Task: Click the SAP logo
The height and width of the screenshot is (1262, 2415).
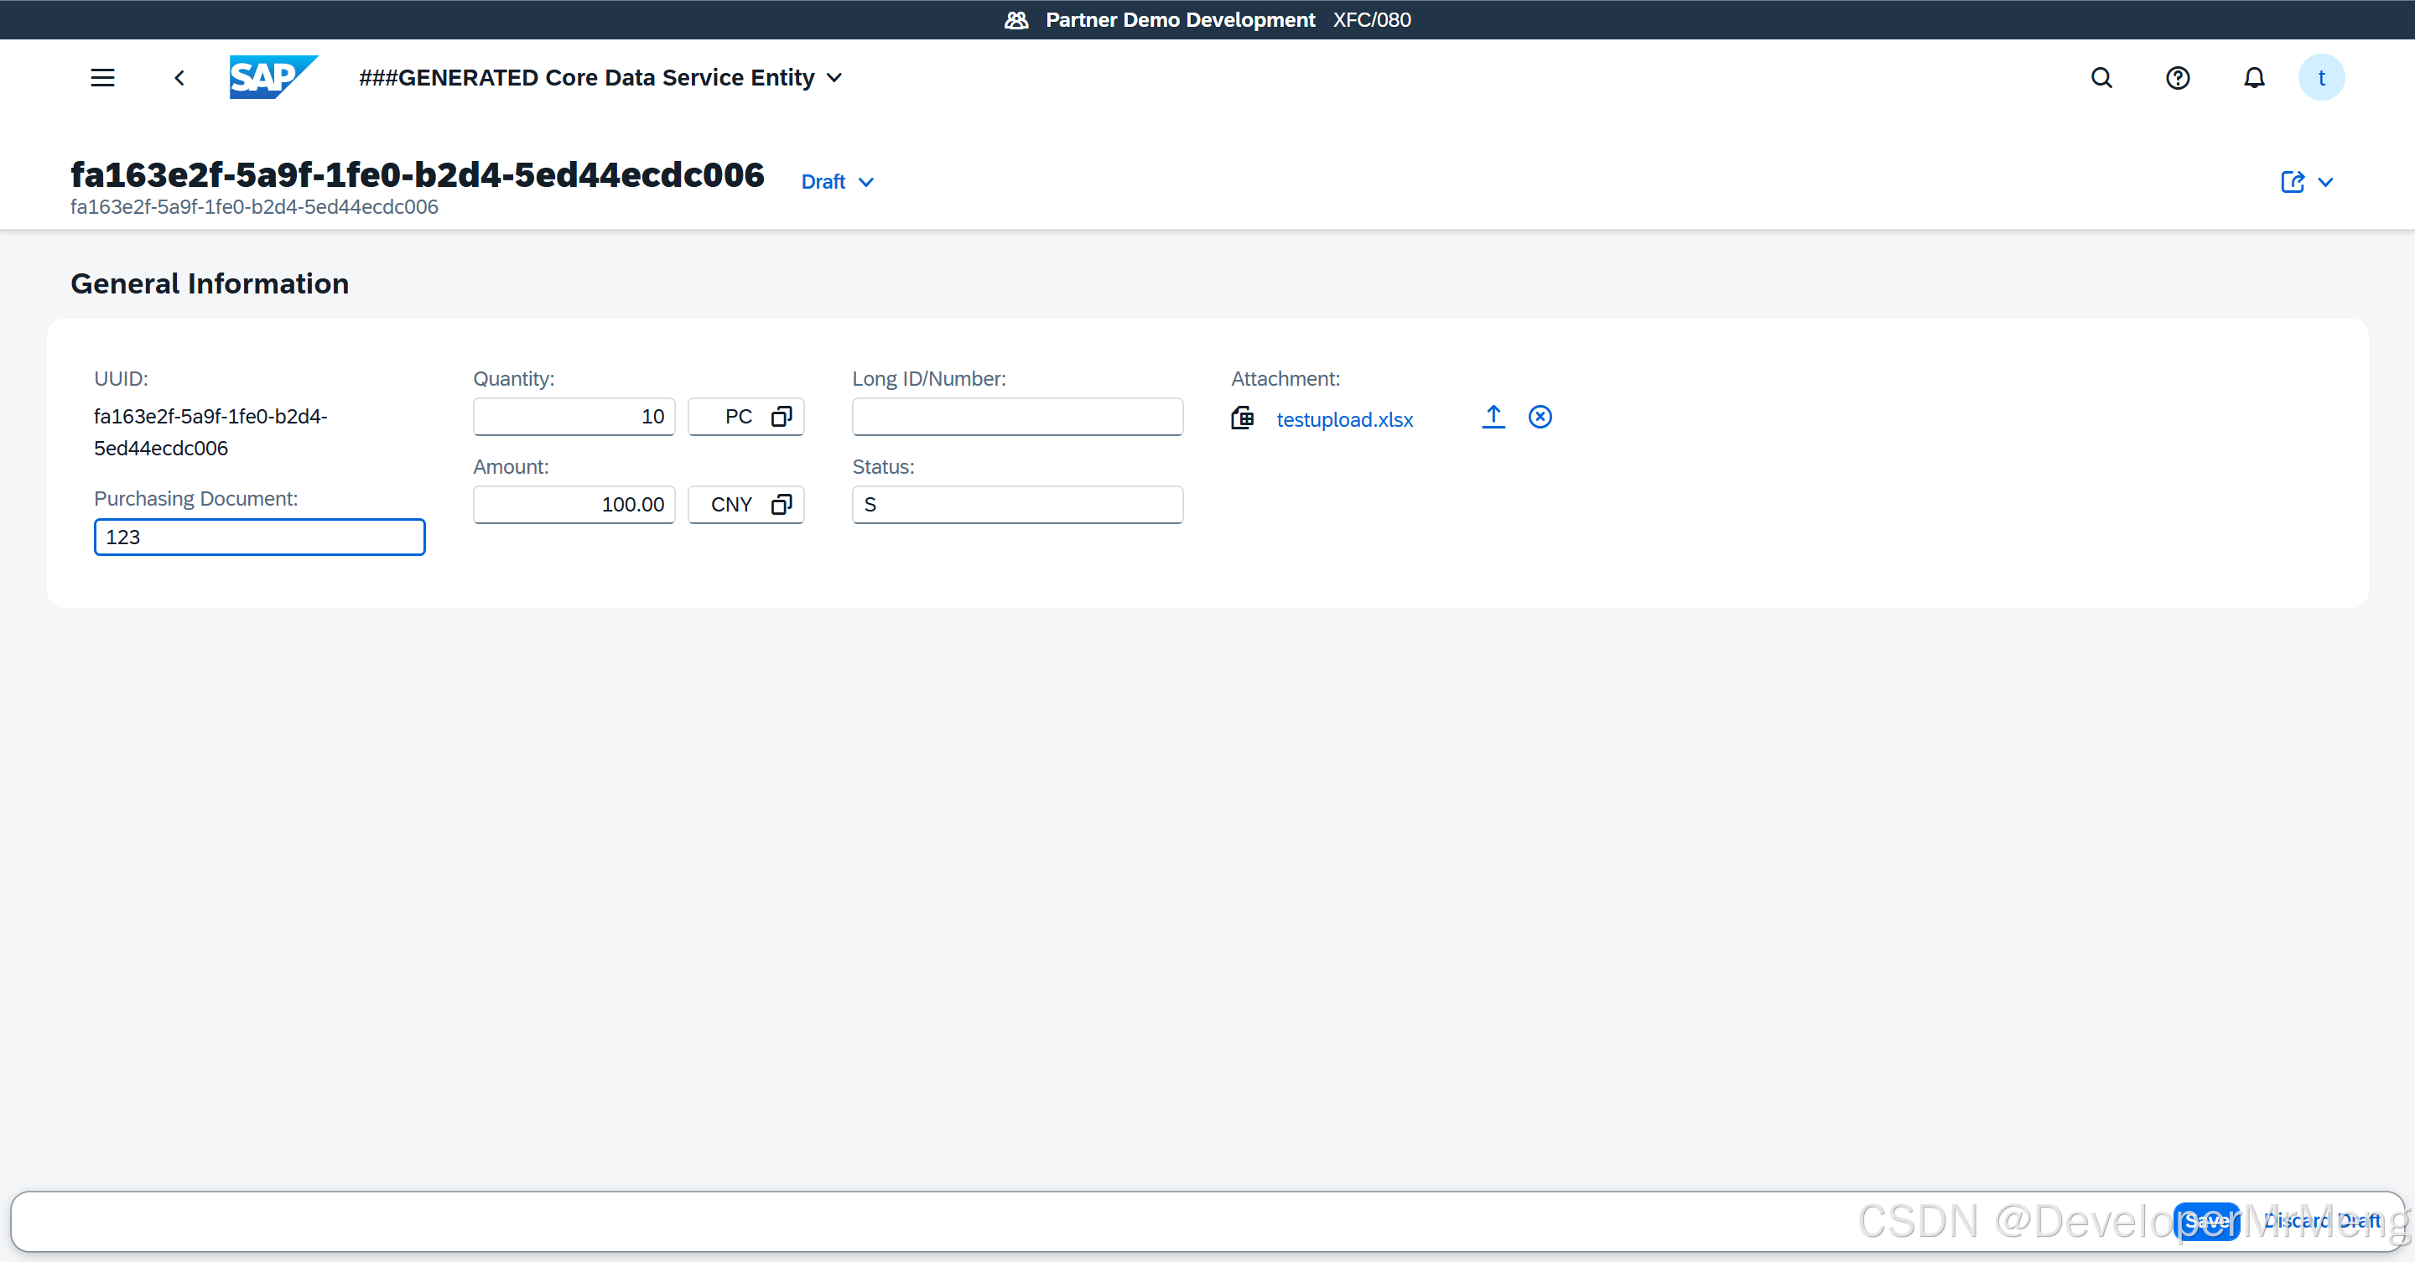Action: (272, 77)
